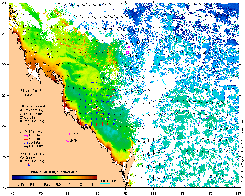Click the '80-120m' depth label
The height and width of the screenshot is (196, 245).
click(x=35, y=142)
